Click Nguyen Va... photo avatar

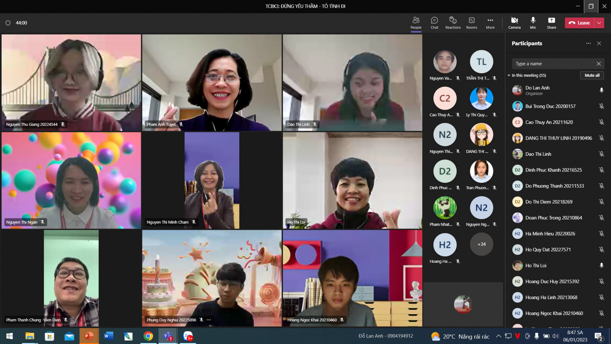click(x=445, y=61)
